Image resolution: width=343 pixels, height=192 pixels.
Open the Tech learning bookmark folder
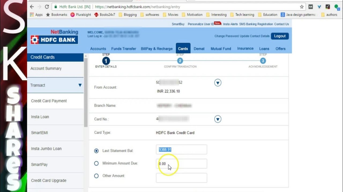pos(242,15)
